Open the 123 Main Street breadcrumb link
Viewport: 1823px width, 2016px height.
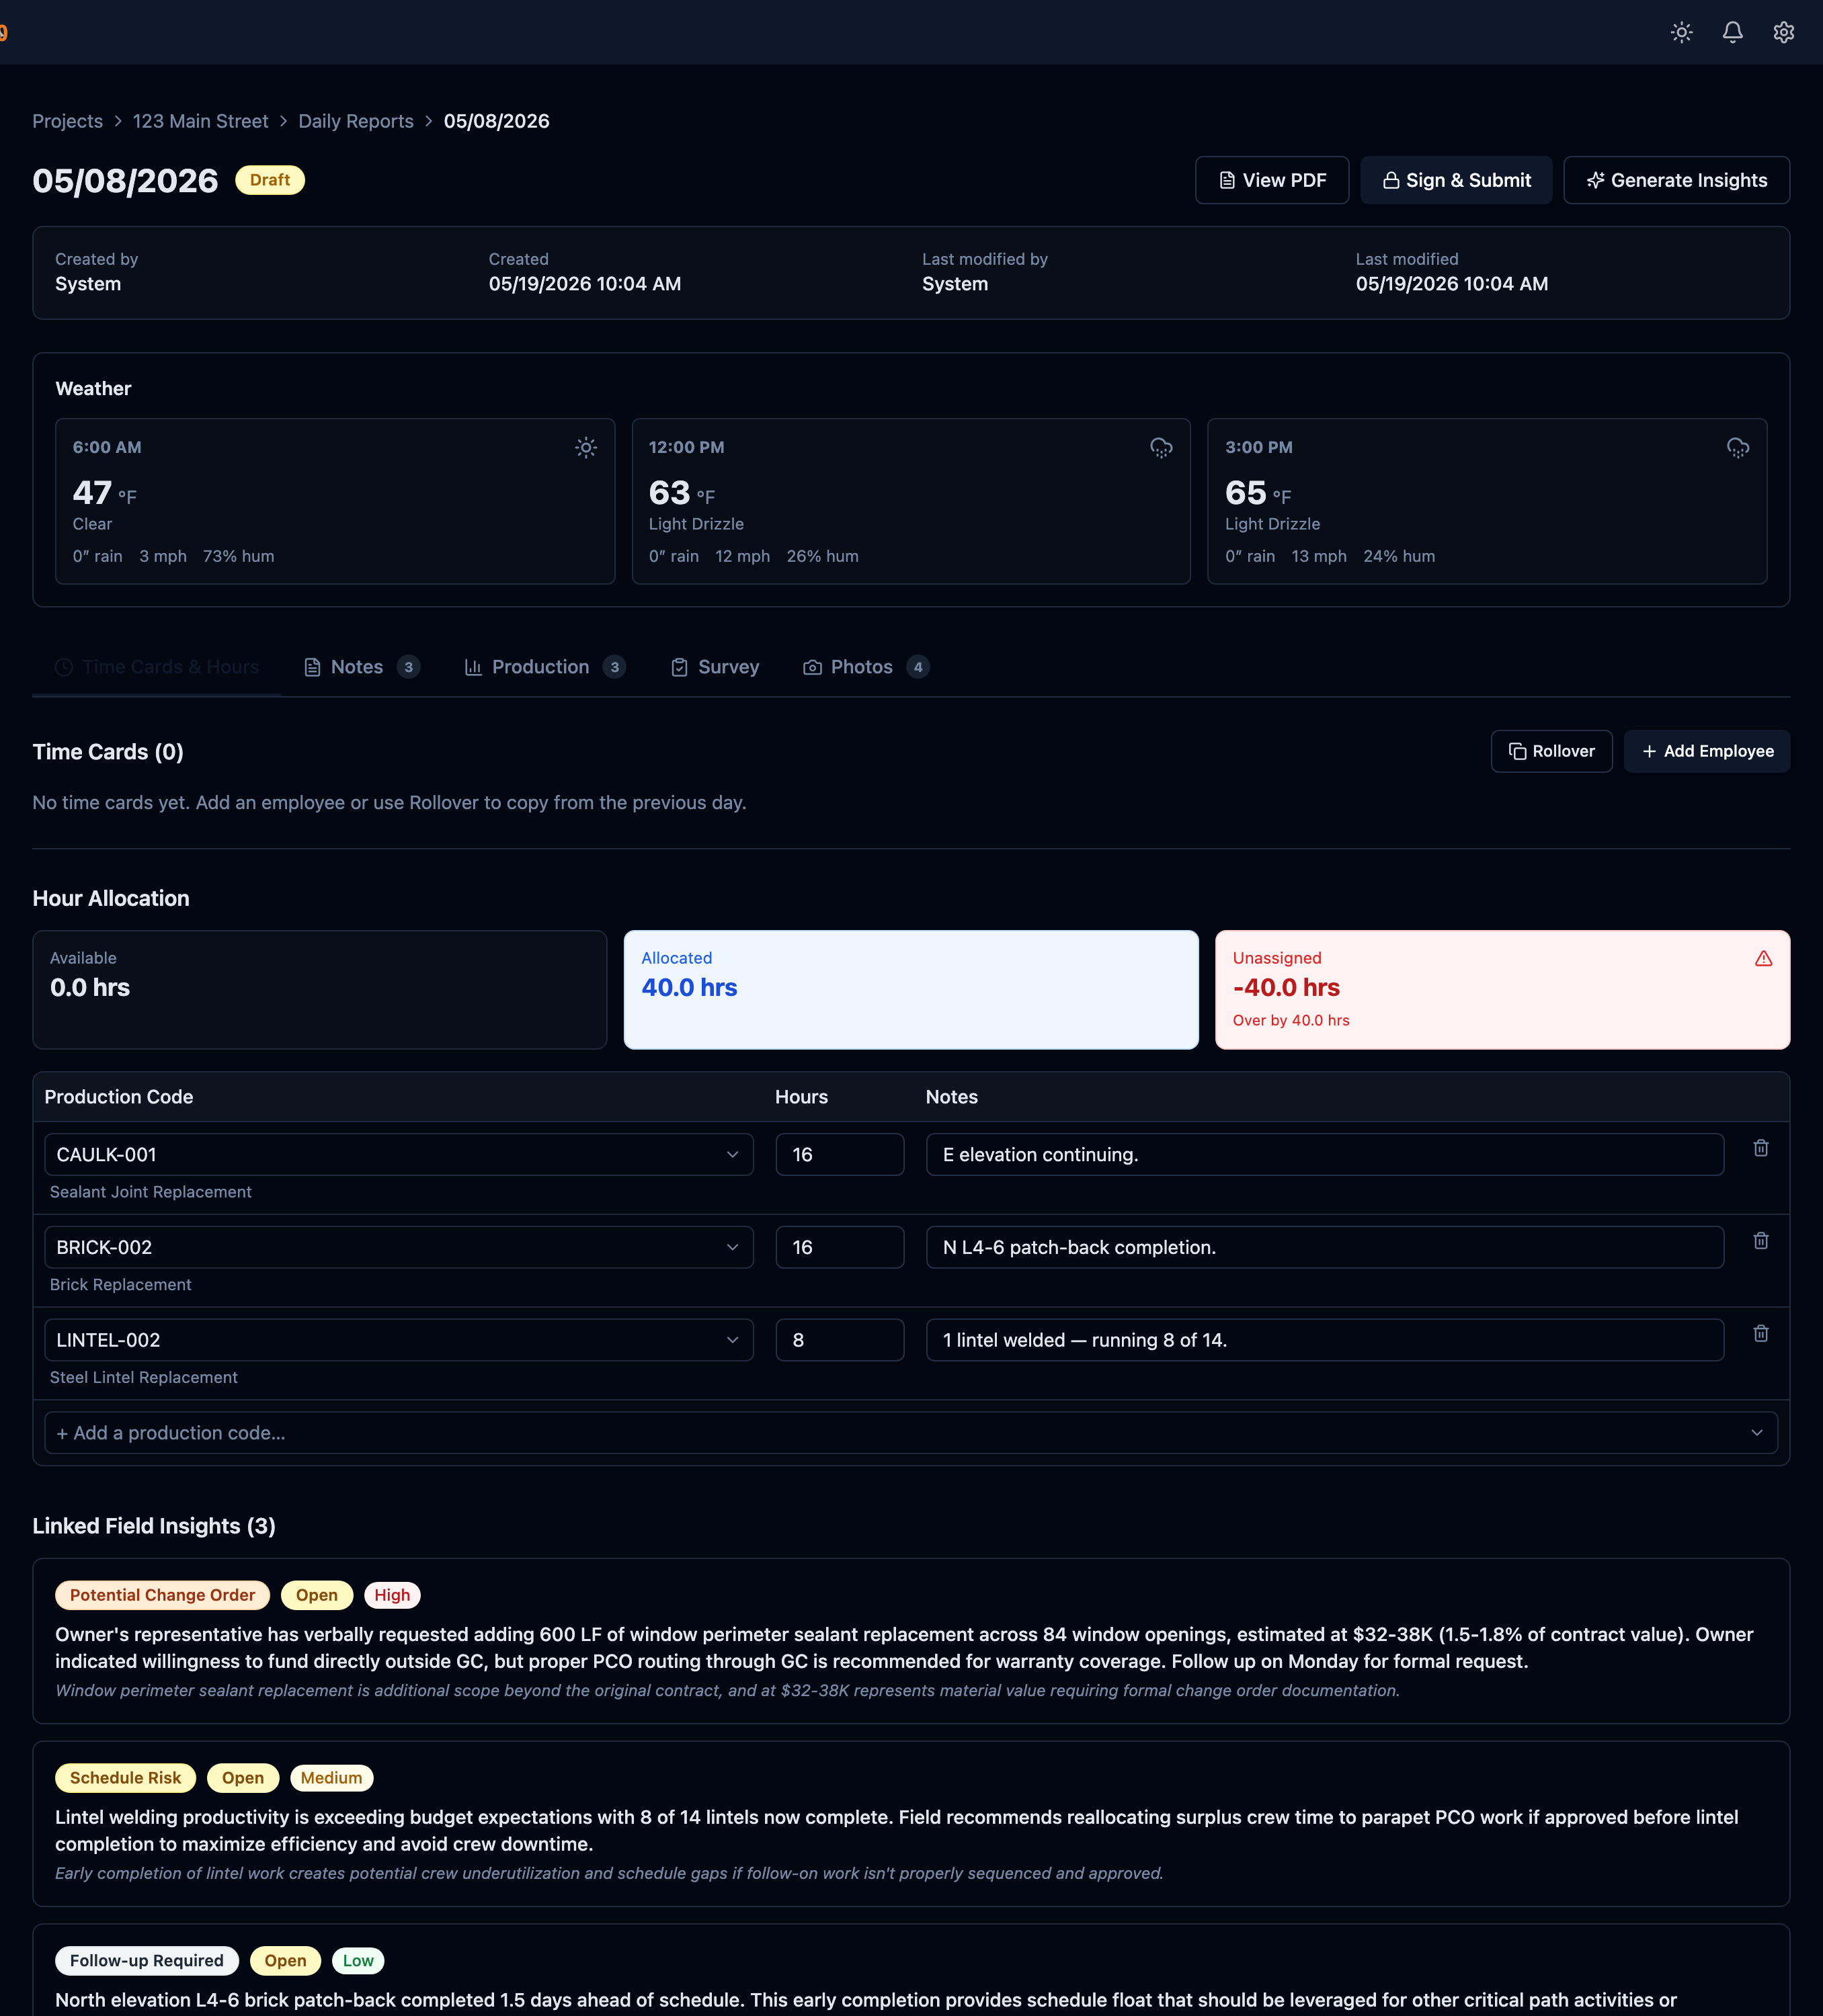200,121
